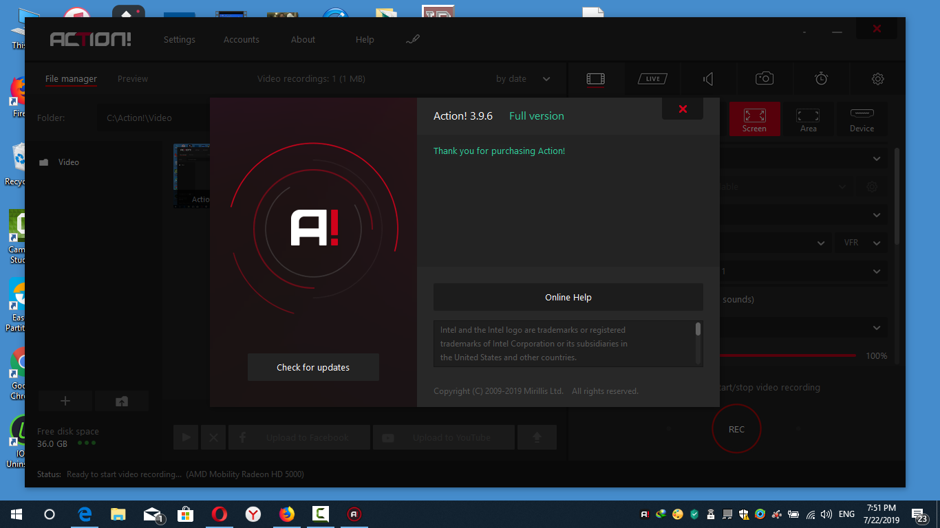Image resolution: width=940 pixels, height=528 pixels.
Task: Select Screen recording mode
Action: coord(754,119)
